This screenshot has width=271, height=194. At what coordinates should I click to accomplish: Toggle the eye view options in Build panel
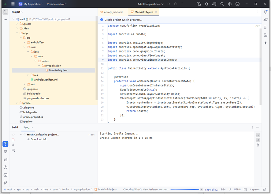point(13,150)
